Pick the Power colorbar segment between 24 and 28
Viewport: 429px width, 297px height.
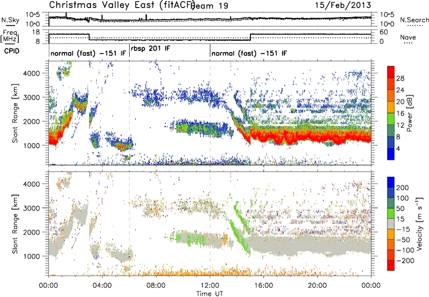click(391, 84)
